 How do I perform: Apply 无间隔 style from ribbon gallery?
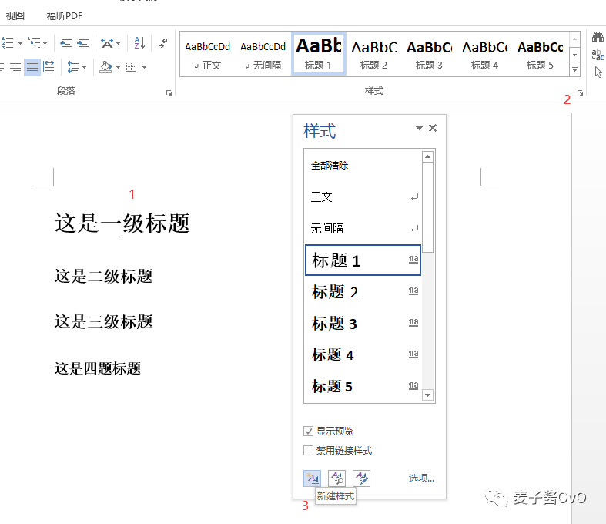(x=263, y=54)
